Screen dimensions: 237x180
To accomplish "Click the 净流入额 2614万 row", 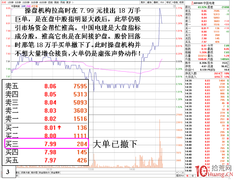I will [x=207, y=73].
